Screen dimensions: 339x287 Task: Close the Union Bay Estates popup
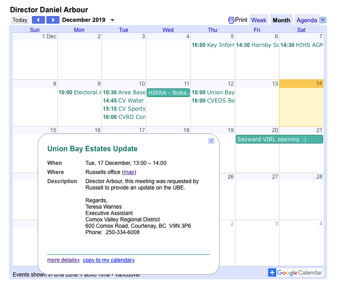(x=211, y=141)
